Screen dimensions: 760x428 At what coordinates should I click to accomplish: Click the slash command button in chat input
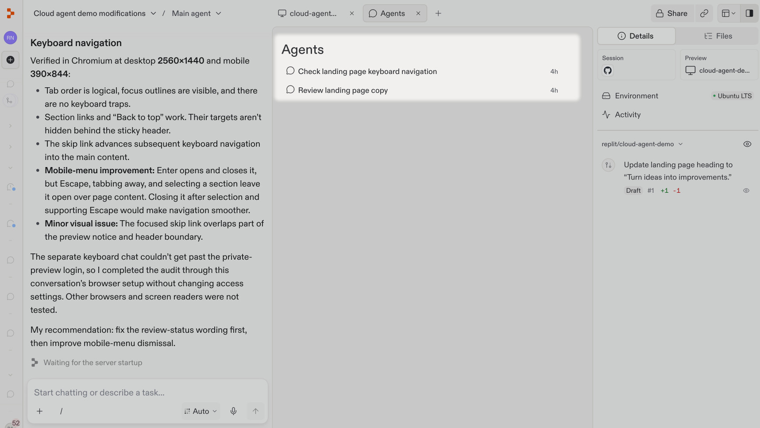point(61,411)
